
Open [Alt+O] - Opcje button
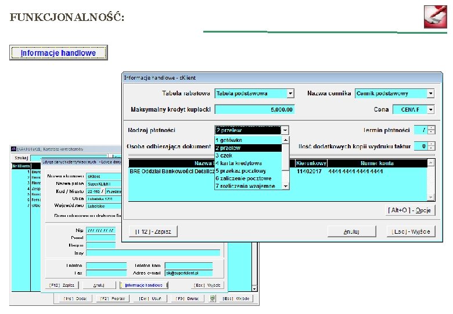click(x=409, y=210)
